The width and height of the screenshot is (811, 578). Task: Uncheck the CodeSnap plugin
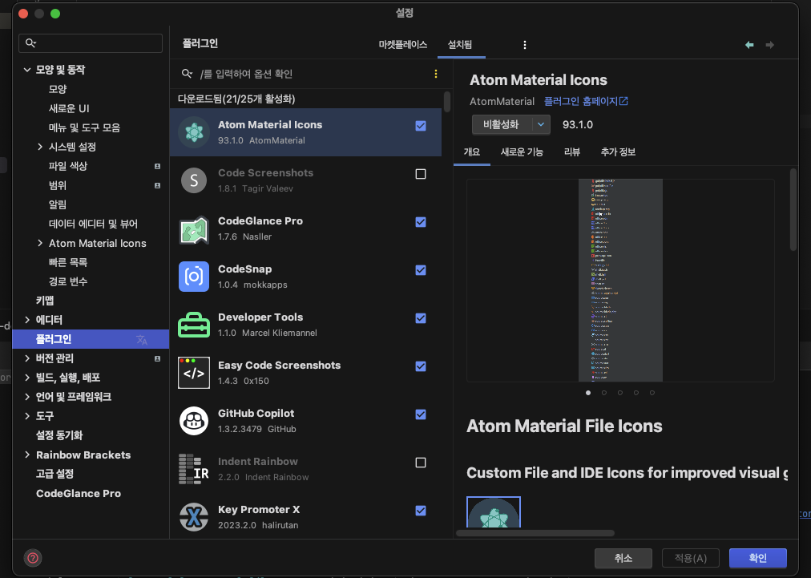421,270
